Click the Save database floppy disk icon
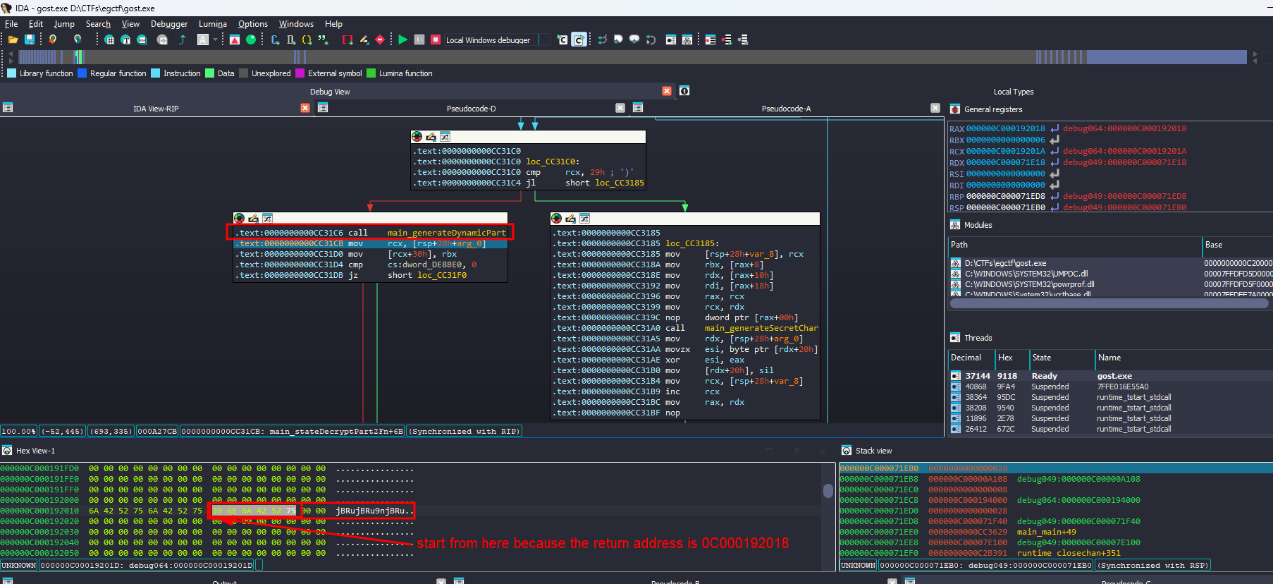 click(30, 39)
